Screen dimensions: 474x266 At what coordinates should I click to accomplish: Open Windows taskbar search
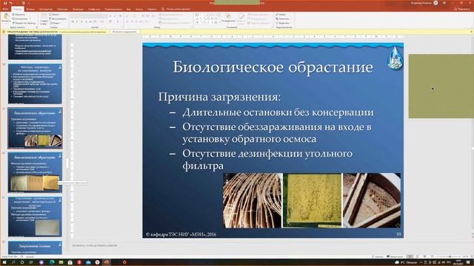(13, 262)
